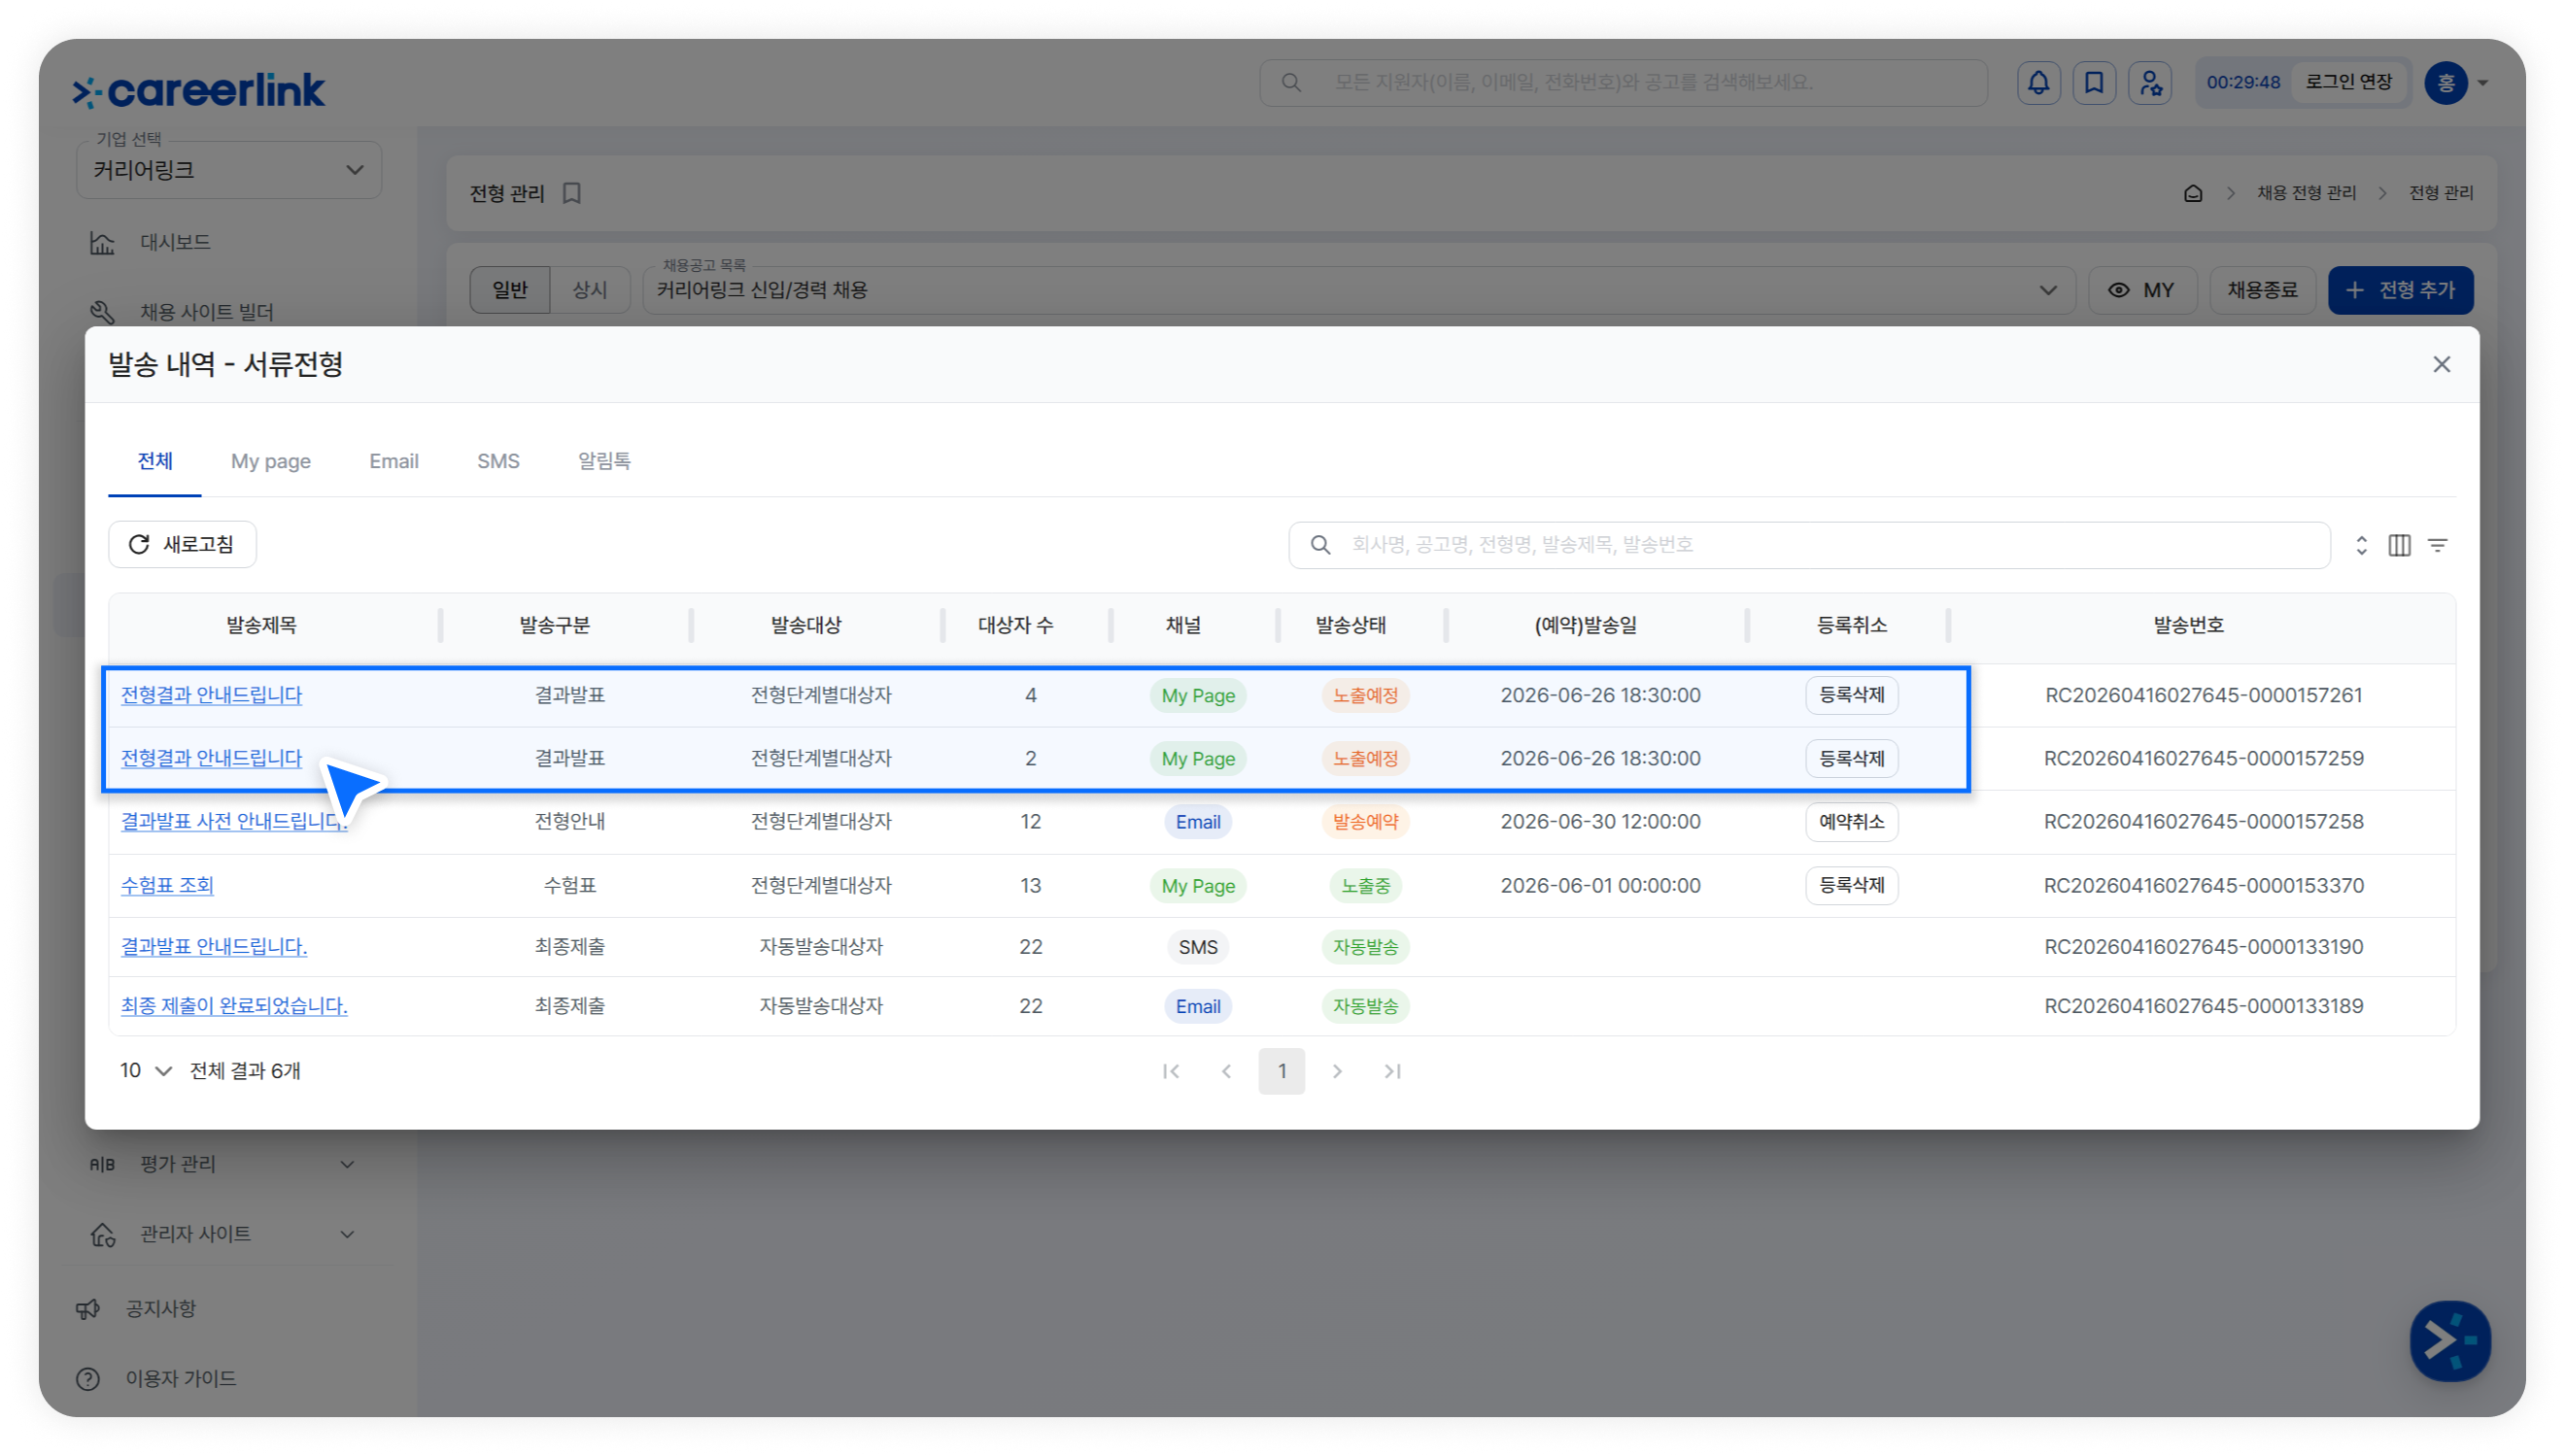Click search icon in dialog search field
Viewport: 2565px width, 1456px height.
click(1320, 545)
